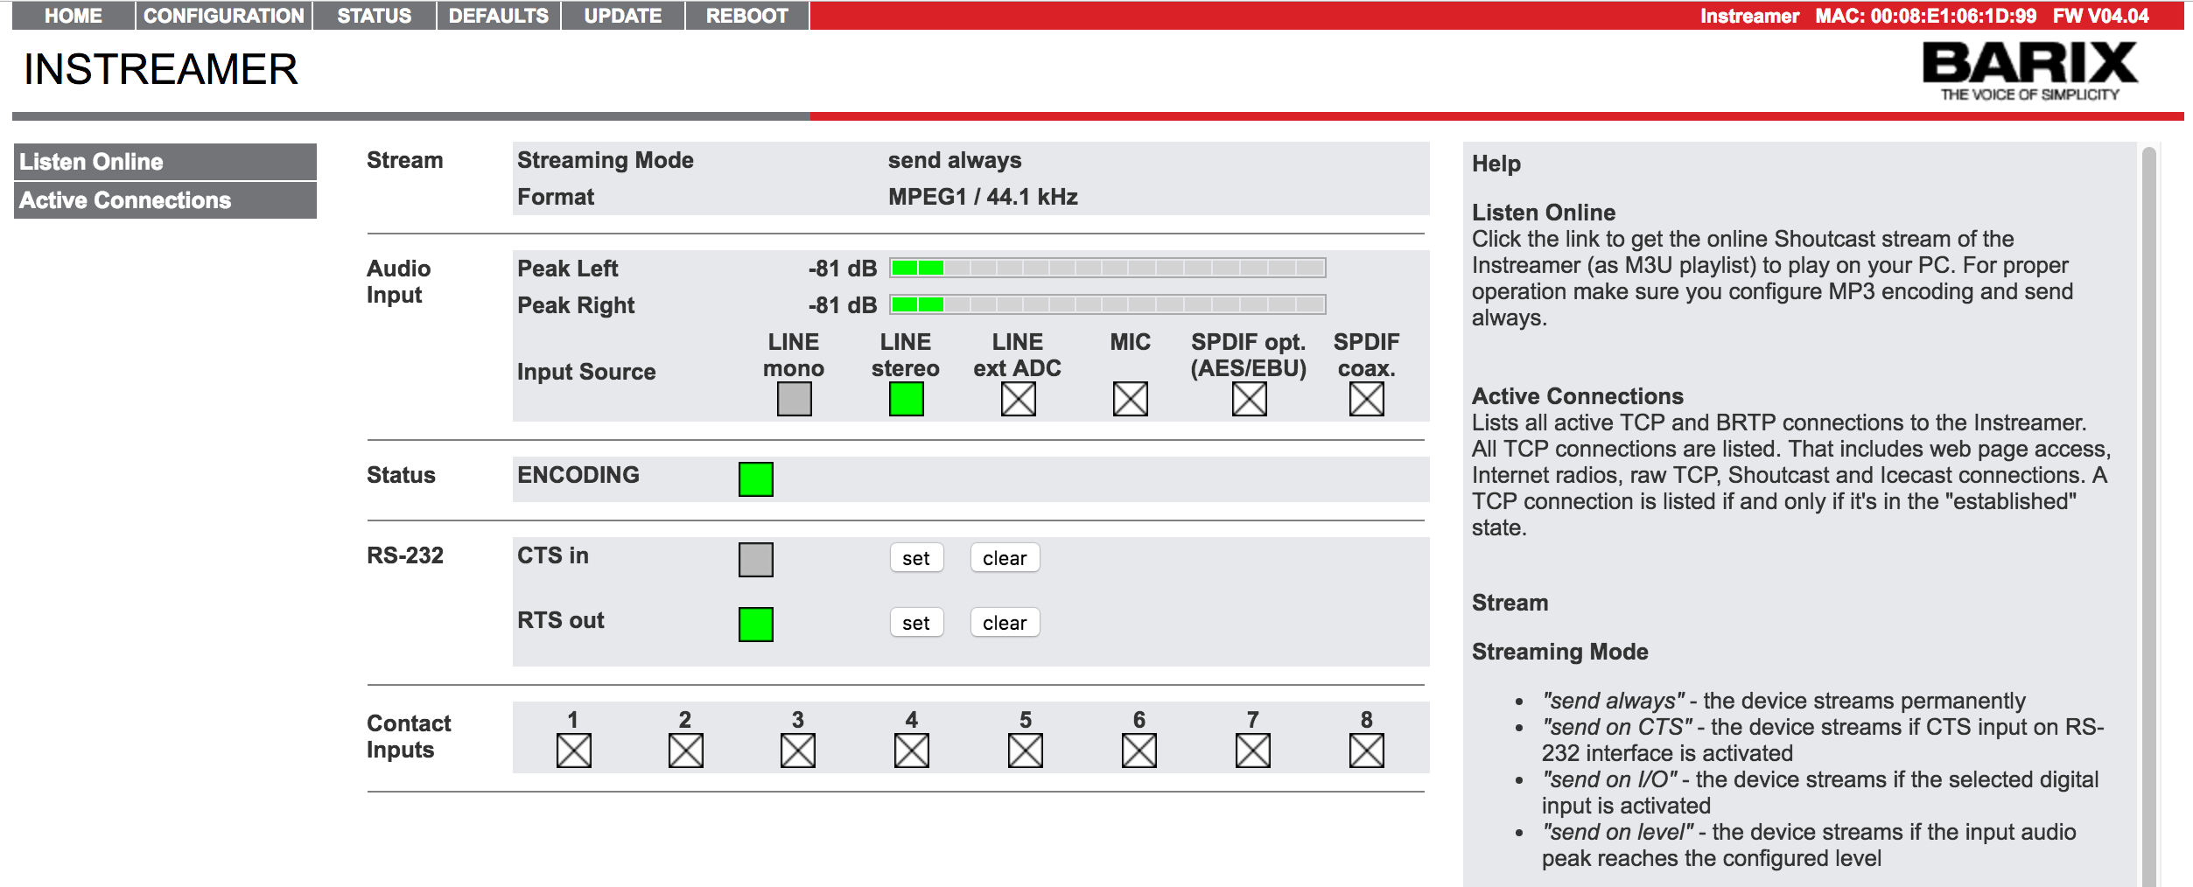Click contact input 2 indicator box
This screenshot has height=887, width=2193.
click(686, 751)
